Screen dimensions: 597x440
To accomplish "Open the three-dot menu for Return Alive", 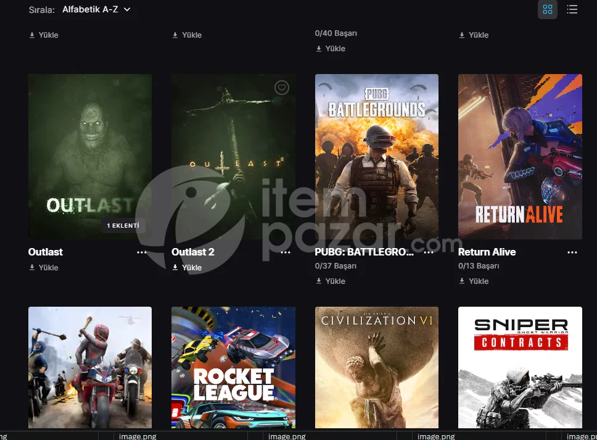I will 572,252.
